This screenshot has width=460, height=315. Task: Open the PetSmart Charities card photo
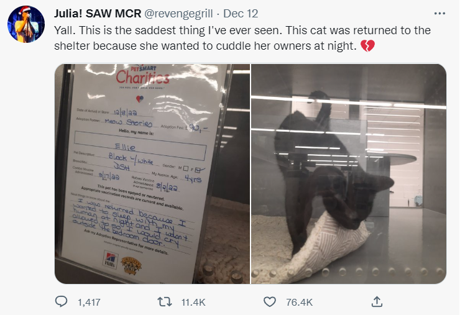pyautogui.click(x=152, y=173)
